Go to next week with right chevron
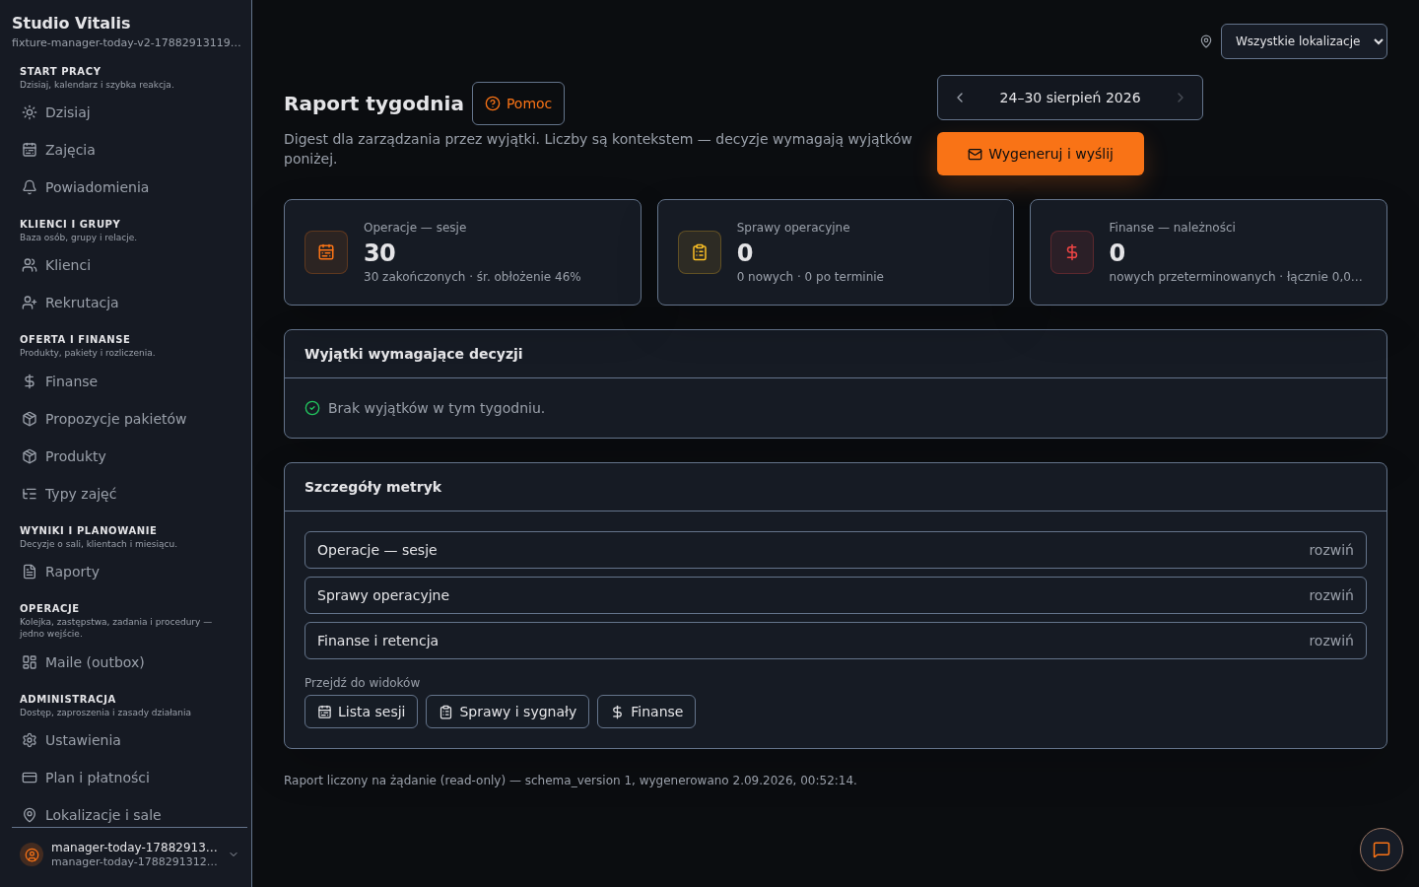 pos(1181,98)
